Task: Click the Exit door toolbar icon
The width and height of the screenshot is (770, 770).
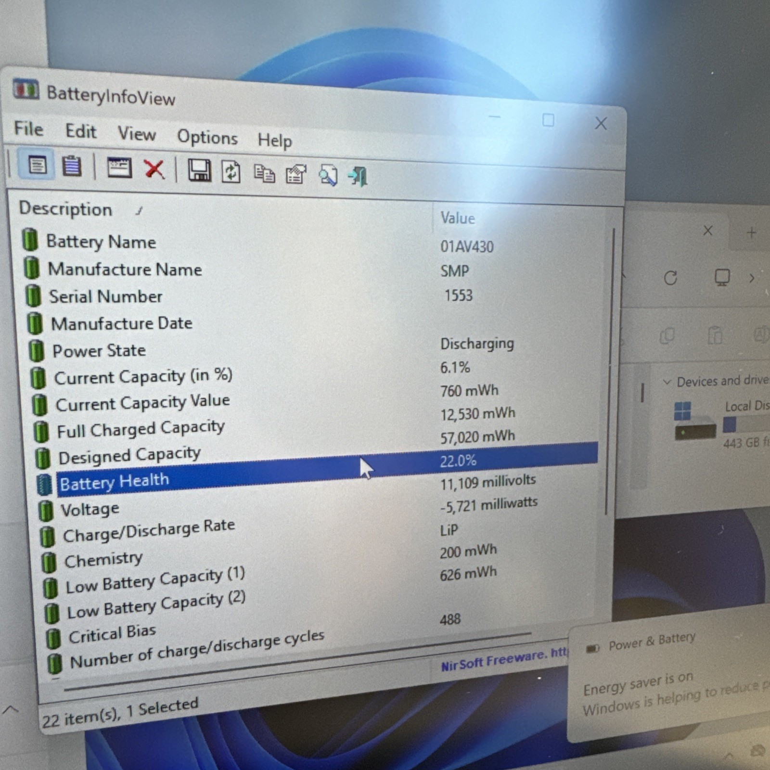Action: pyautogui.click(x=359, y=177)
